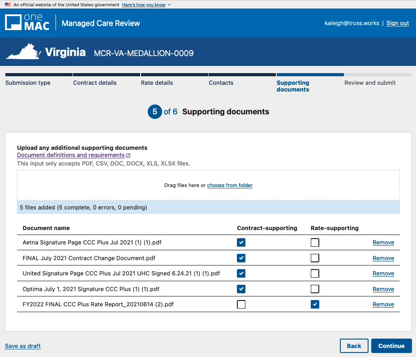Click the step 5 number circle
416x357 pixels.
click(154, 112)
